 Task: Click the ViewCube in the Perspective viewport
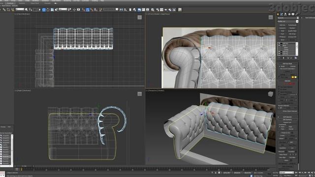[271, 94]
